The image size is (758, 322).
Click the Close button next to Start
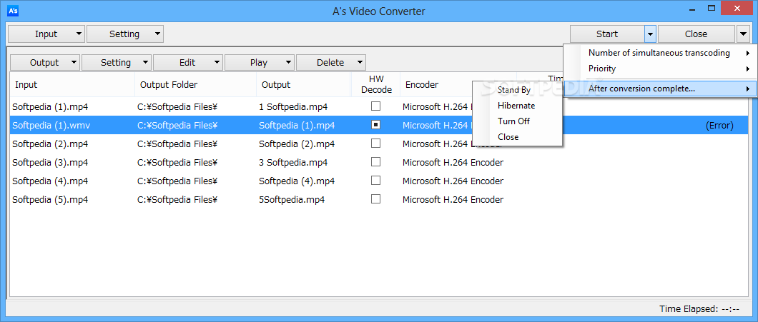pyautogui.click(x=696, y=34)
